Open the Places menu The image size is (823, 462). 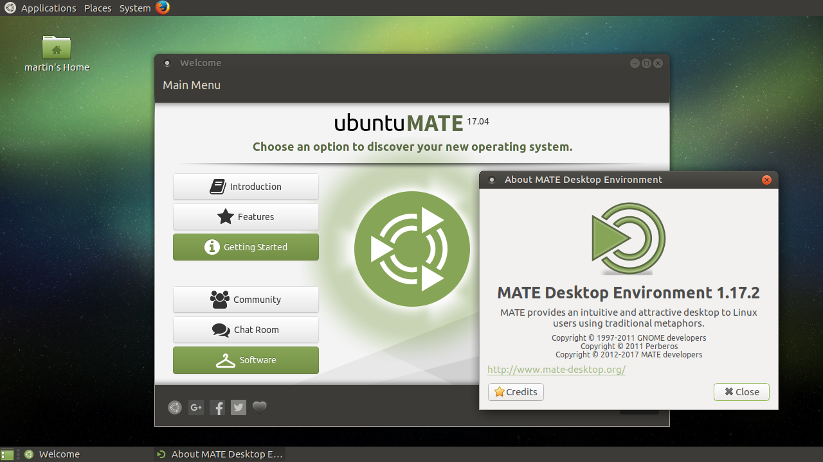(x=98, y=8)
